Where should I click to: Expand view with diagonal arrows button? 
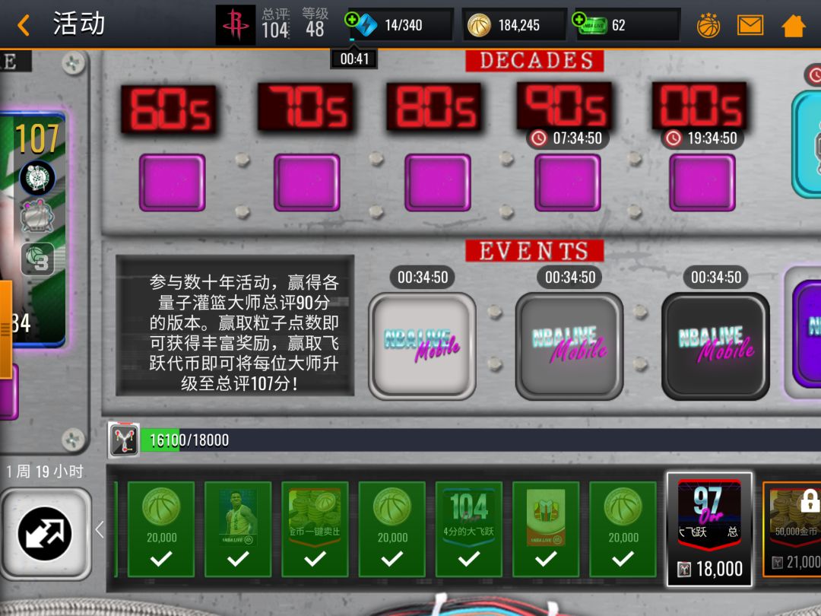(x=46, y=534)
